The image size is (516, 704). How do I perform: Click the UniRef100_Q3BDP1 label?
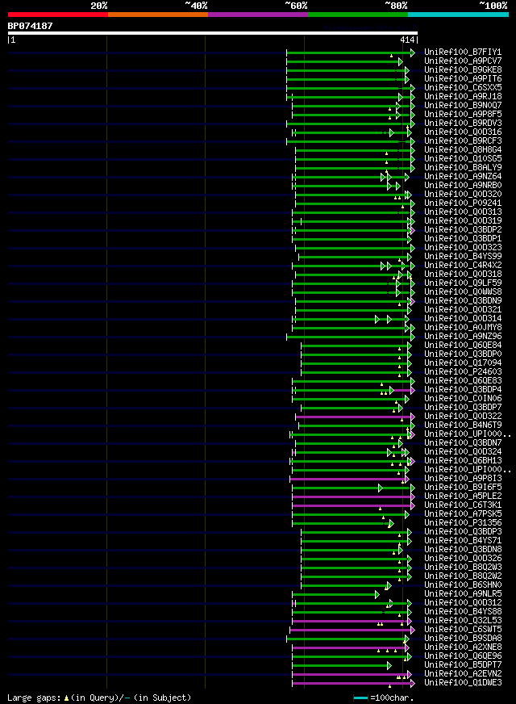[463, 239]
